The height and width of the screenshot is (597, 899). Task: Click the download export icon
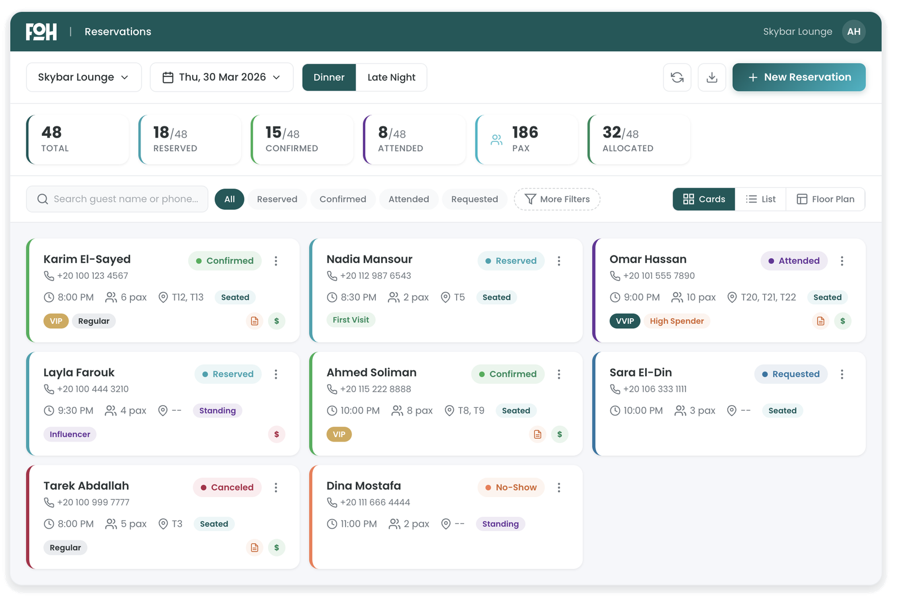712,77
